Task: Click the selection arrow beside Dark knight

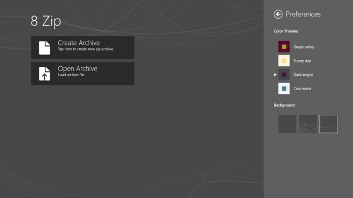Action: click(x=275, y=75)
